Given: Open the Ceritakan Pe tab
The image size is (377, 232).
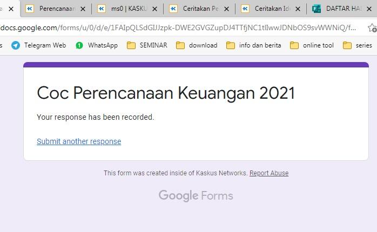Looking at the screenshot, I should (x=200, y=9).
